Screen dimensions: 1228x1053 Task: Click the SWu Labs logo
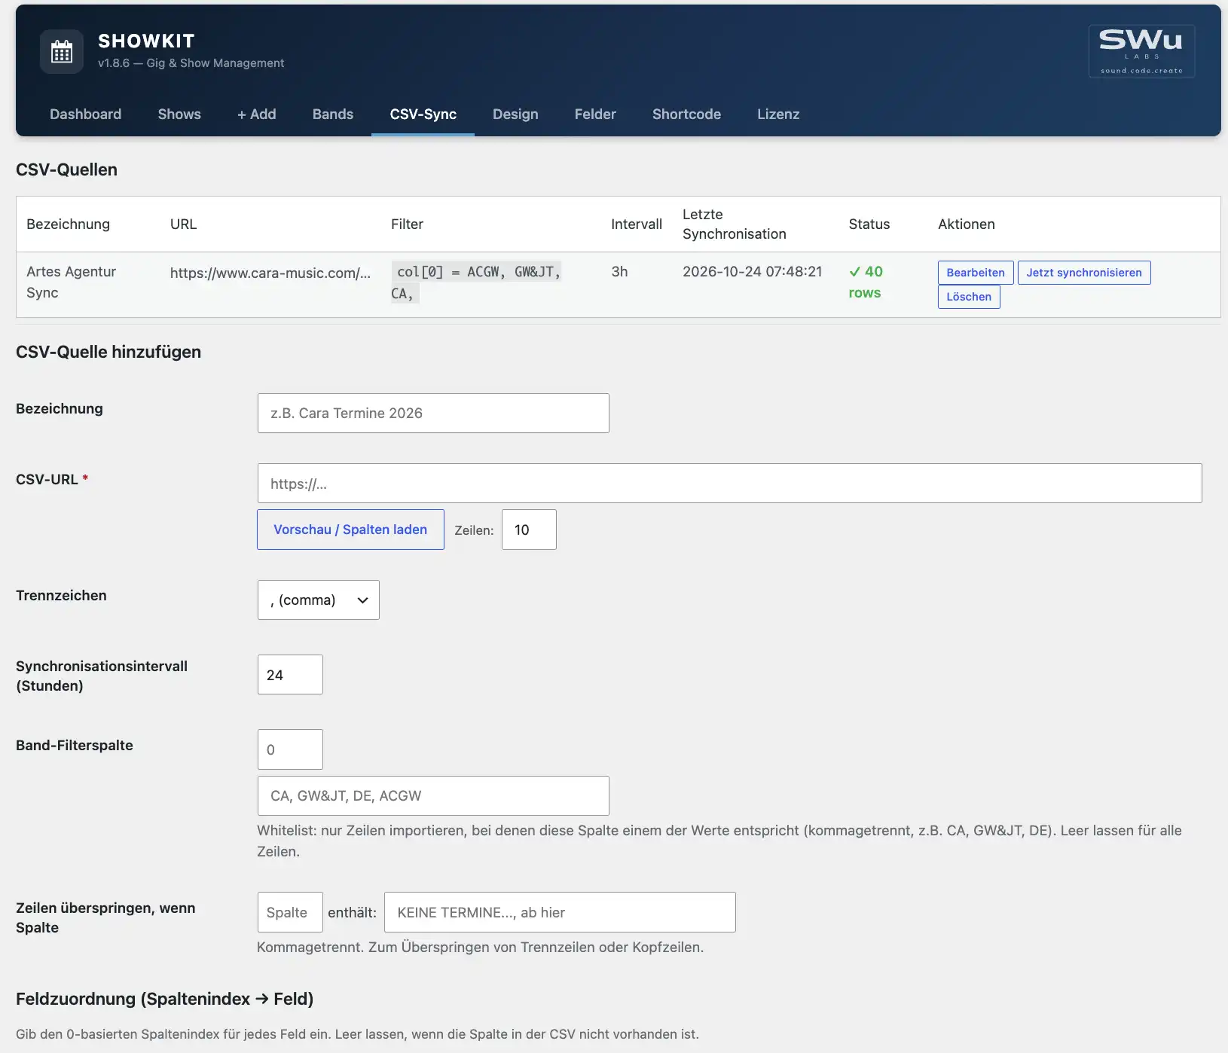[1141, 51]
